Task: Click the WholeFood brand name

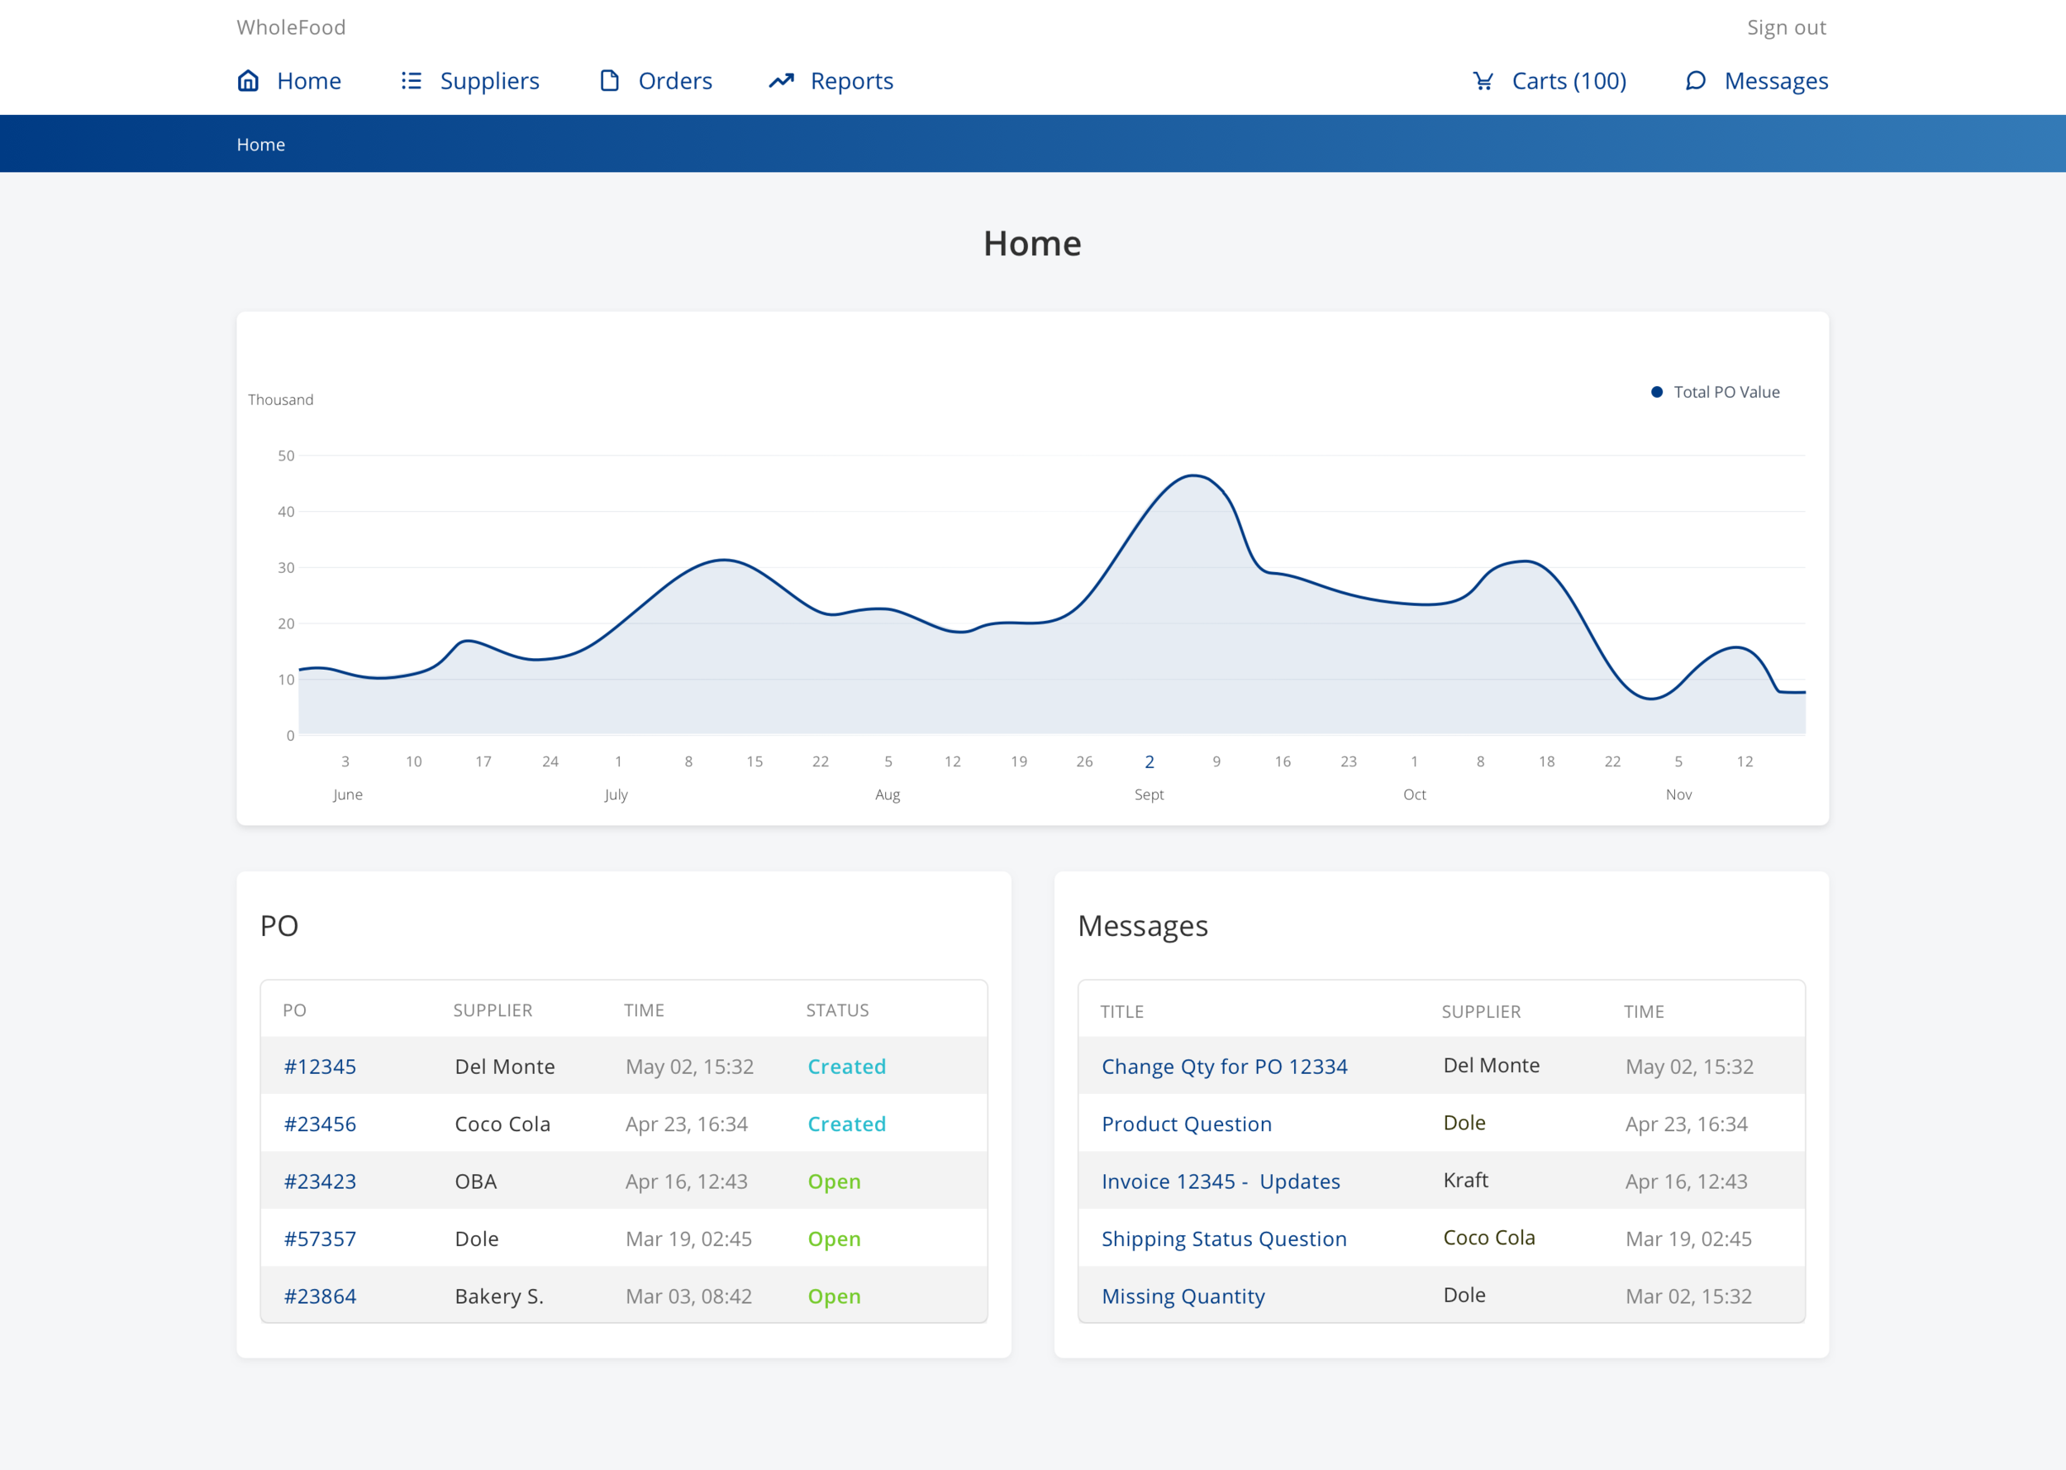Action: coord(291,27)
